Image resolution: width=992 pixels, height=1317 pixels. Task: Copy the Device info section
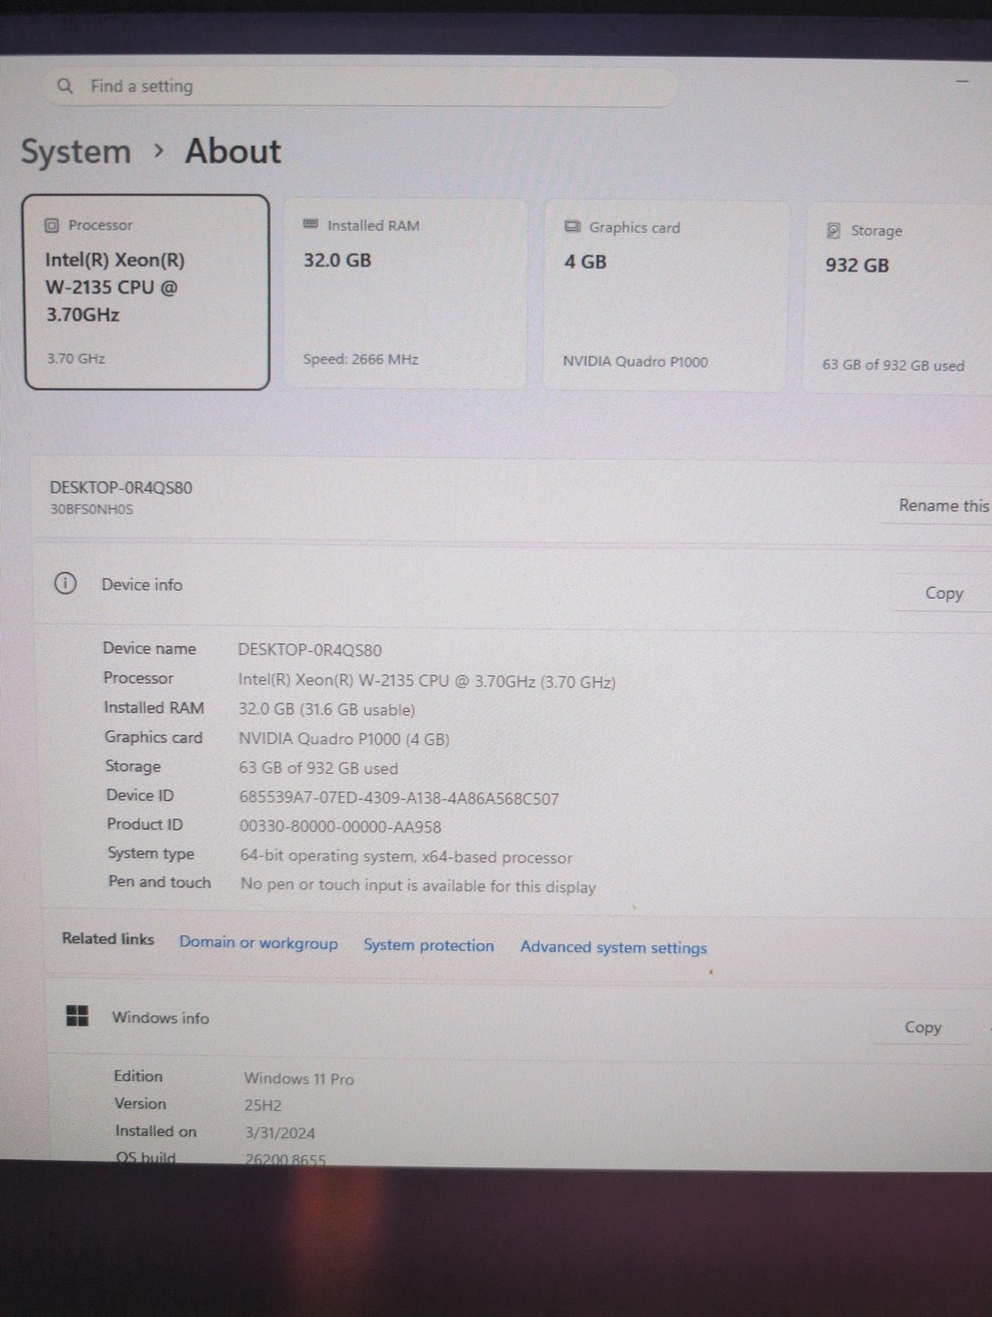(943, 593)
